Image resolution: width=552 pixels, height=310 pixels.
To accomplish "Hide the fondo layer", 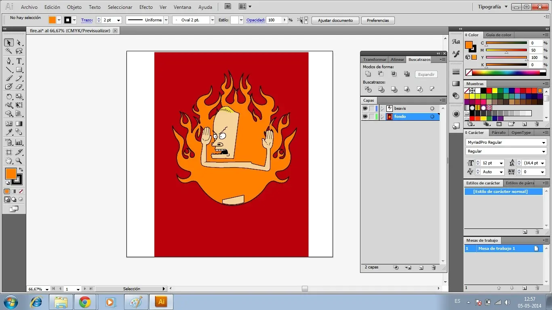I will tap(365, 117).
